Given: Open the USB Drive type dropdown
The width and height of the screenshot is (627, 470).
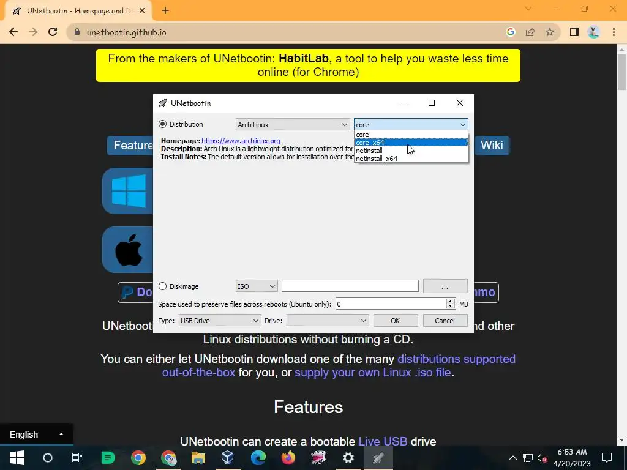Looking at the screenshot, I should 219,321.
